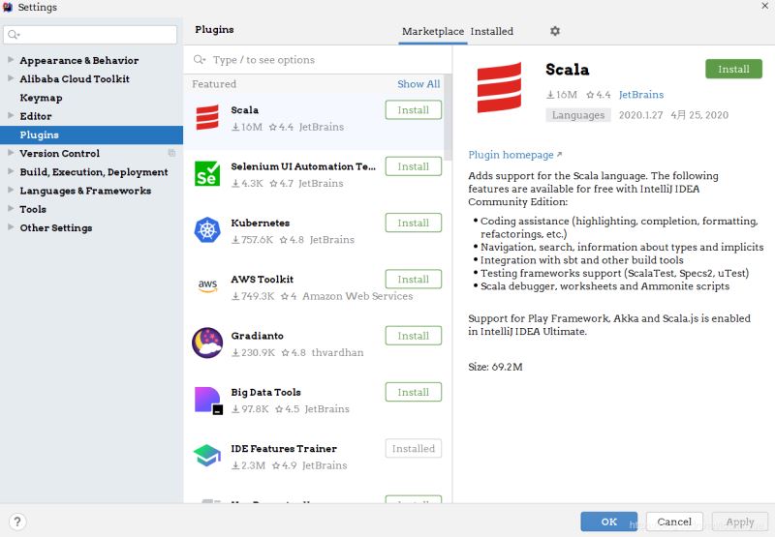Select the AWS Toolkit plugin icon
The image size is (775, 537).
(207, 286)
